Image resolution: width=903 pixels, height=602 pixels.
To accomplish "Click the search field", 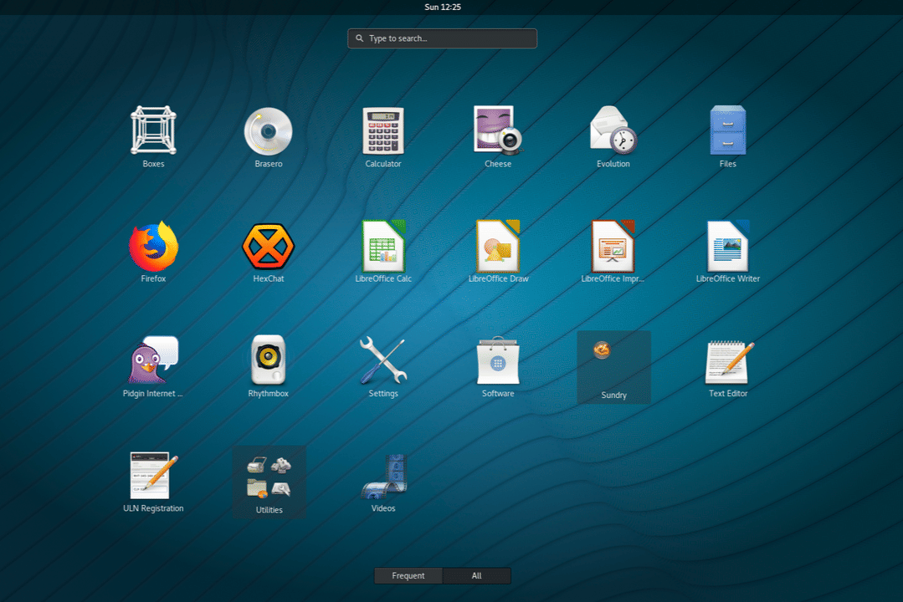I will coord(442,38).
